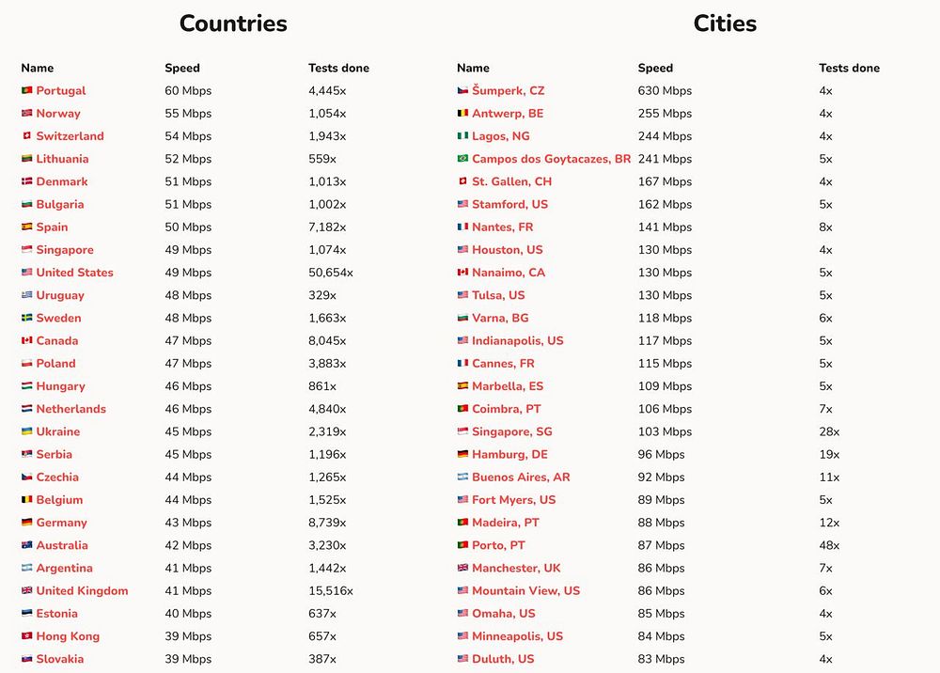Click the Brazil flag beside Campos dos Goytacazes

pos(462,159)
